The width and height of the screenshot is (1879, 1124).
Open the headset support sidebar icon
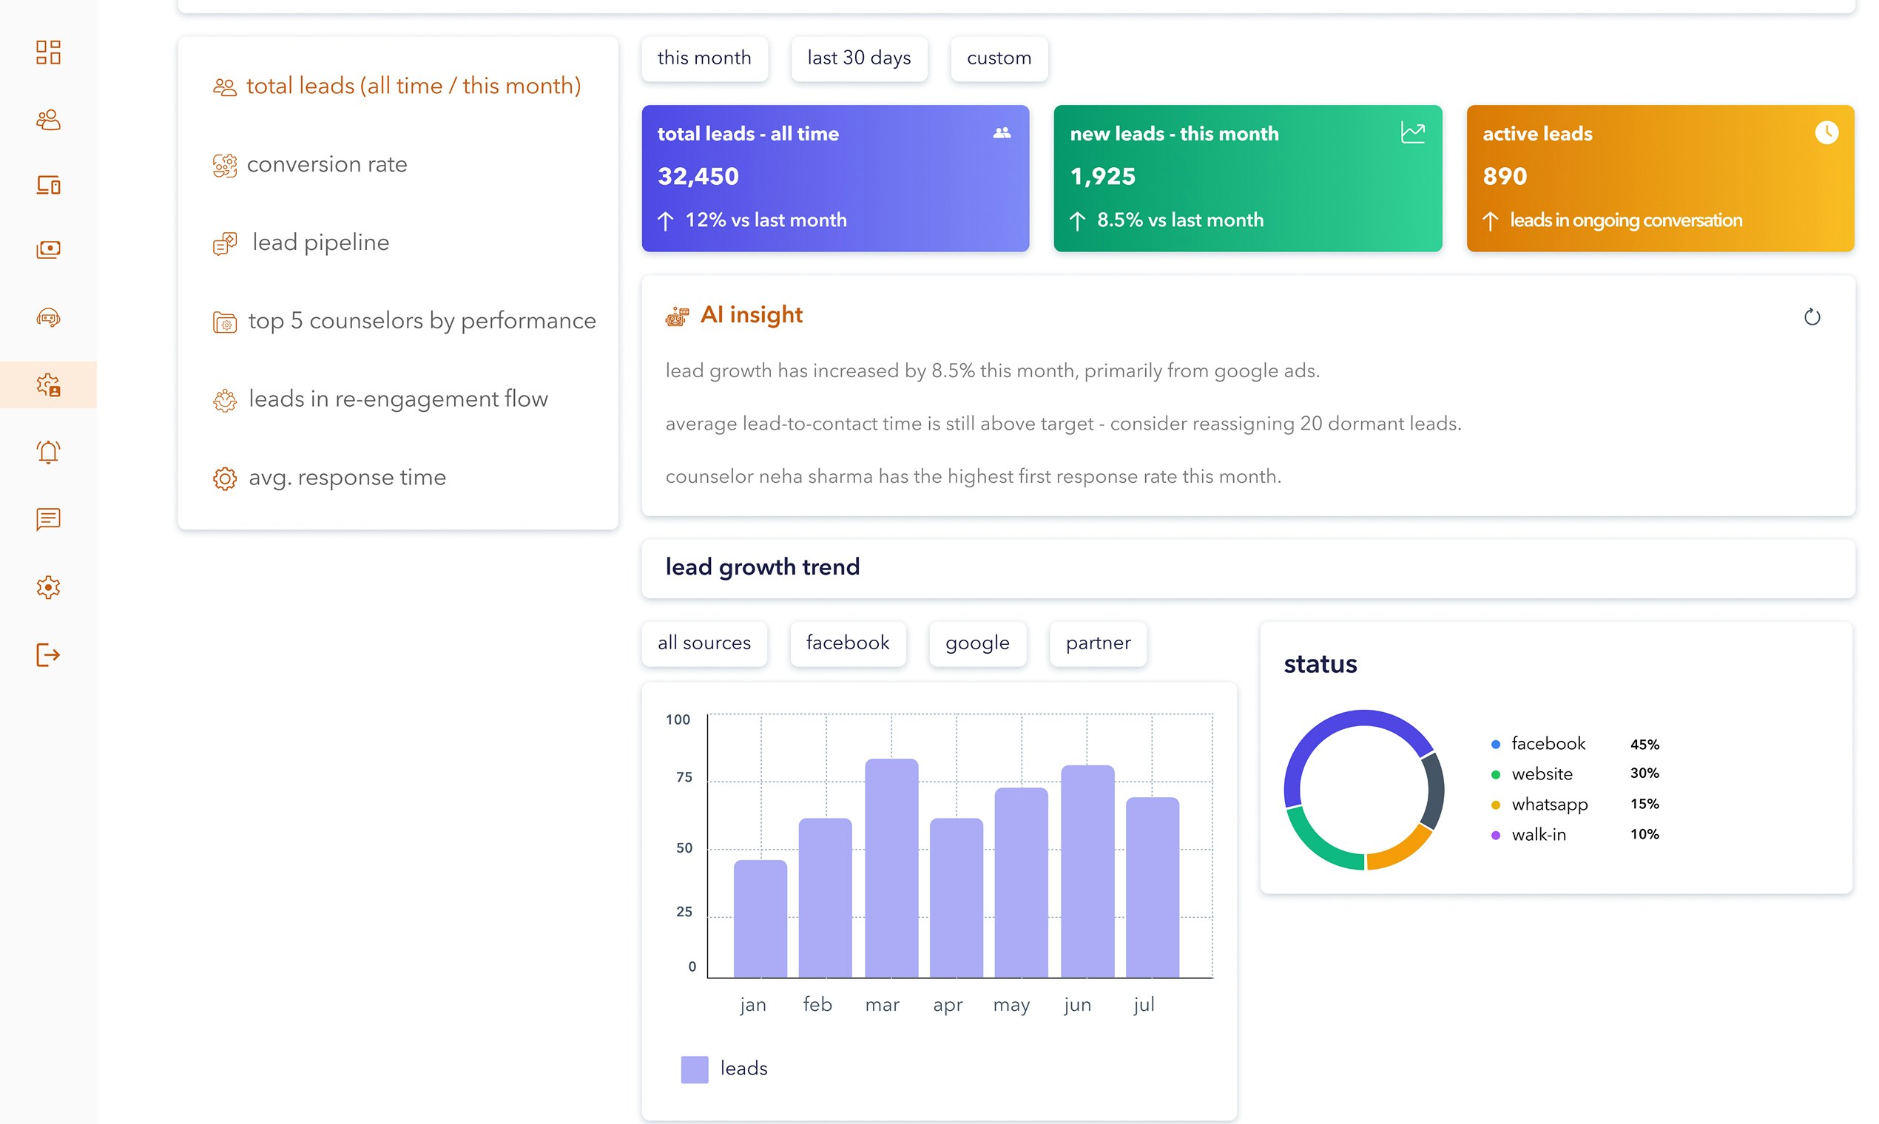click(x=48, y=317)
